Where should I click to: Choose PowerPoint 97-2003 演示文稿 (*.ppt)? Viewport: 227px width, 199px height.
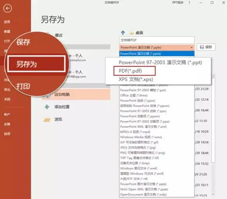pos(160,62)
